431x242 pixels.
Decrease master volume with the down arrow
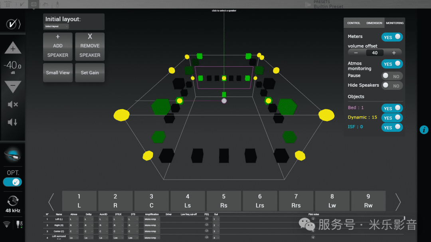(x=13, y=86)
